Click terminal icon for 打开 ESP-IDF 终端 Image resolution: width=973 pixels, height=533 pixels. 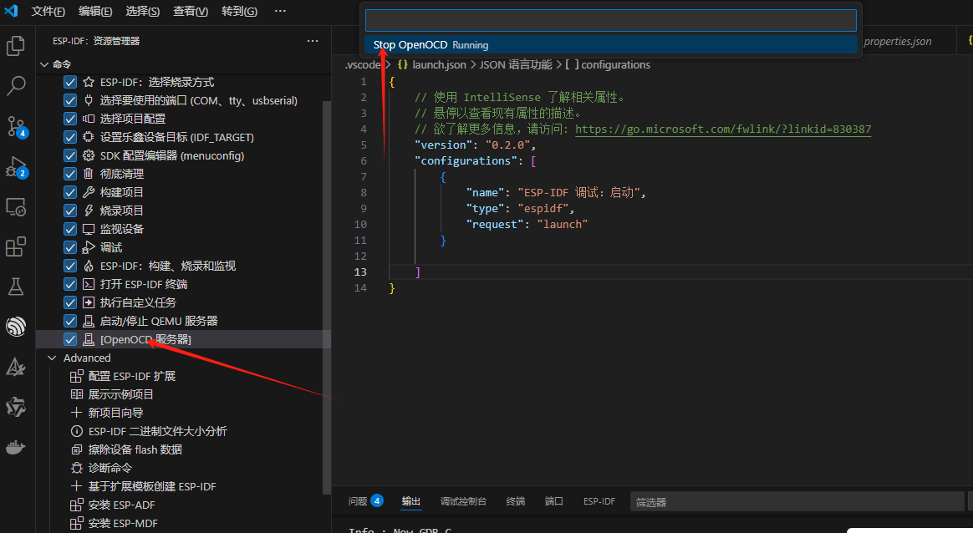point(89,284)
